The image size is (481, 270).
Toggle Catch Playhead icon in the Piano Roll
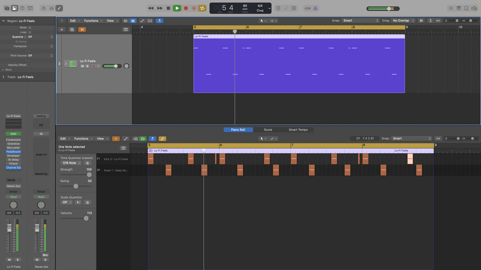tap(153, 138)
